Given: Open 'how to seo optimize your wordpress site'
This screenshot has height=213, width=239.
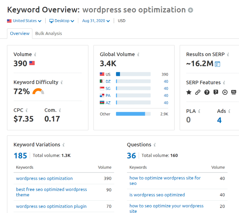Looking at the screenshot, I should coord(166,208).
